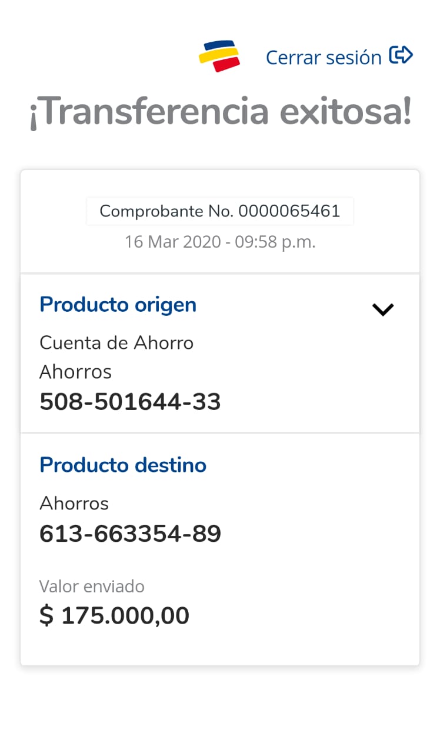This screenshot has width=440, height=753.
Task: Tap the ¡Transferencia exitosa! heading
Action: tap(220, 112)
